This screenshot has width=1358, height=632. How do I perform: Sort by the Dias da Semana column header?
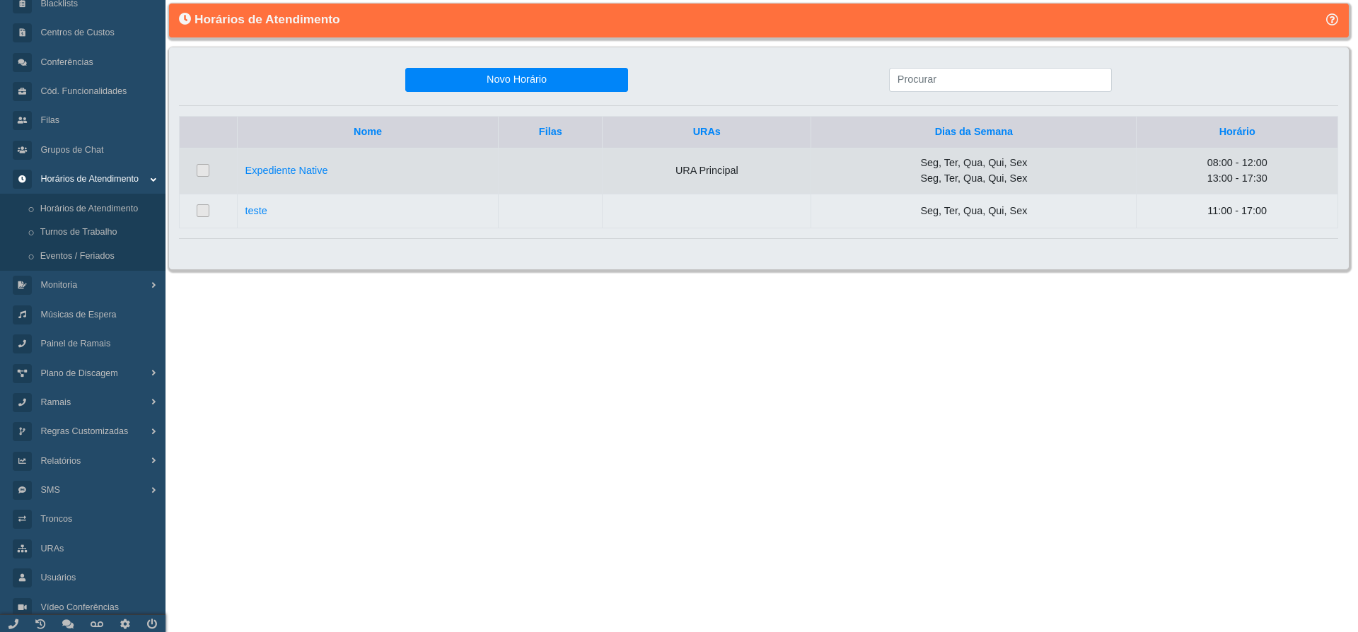[974, 131]
